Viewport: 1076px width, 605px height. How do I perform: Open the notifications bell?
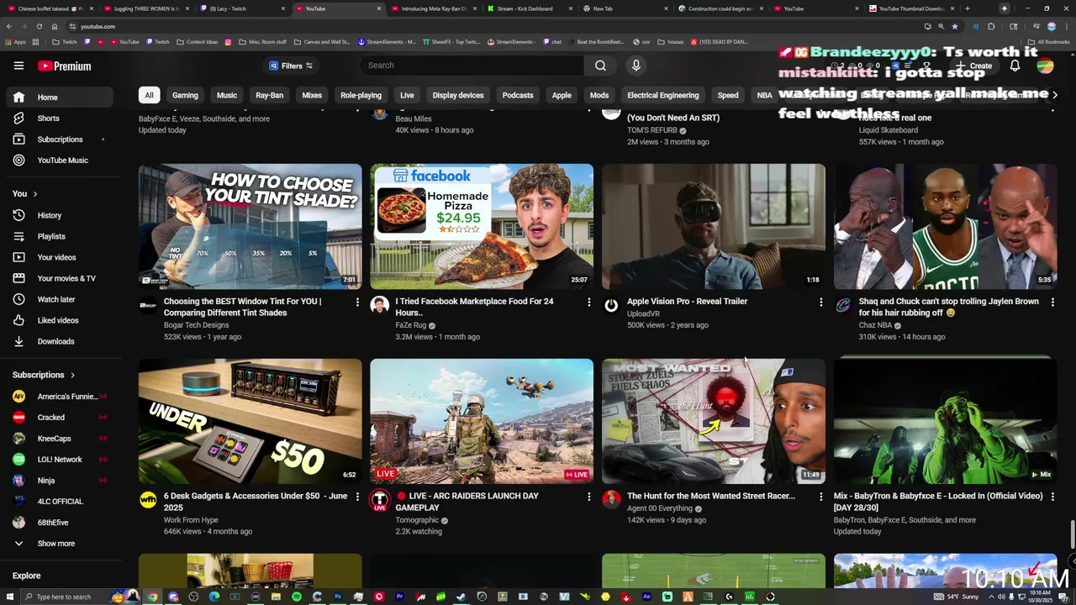tap(1015, 66)
